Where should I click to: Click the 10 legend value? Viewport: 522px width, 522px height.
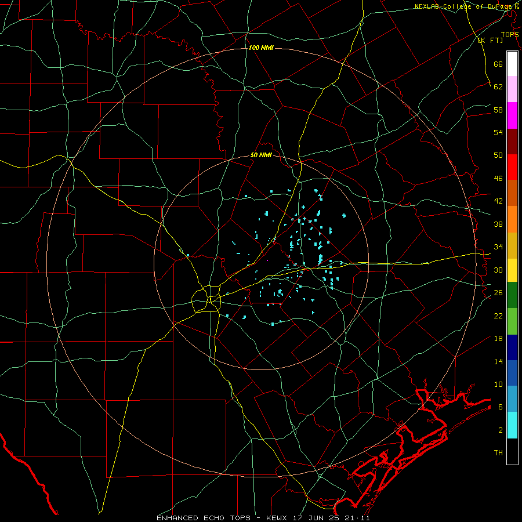(498, 384)
